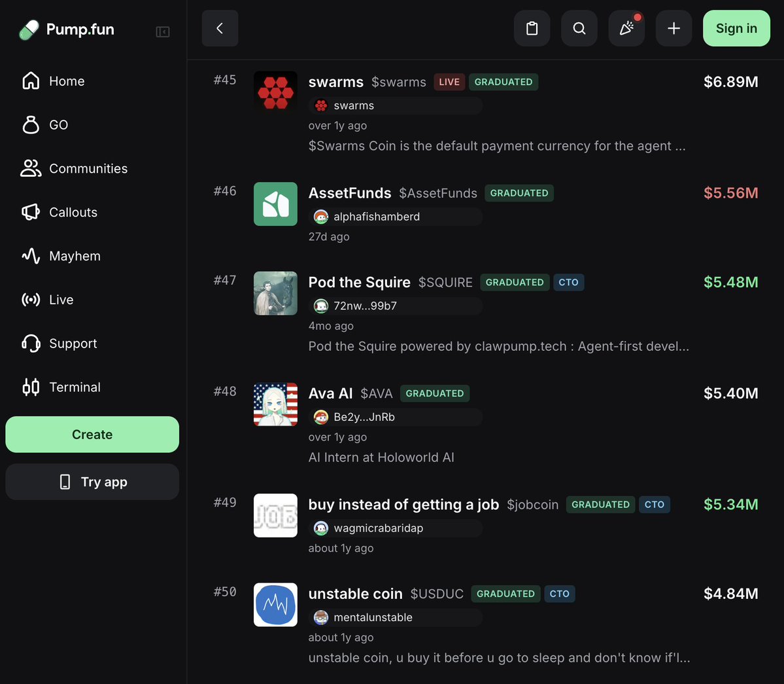Open the Ava AI coin title
The height and width of the screenshot is (684, 784).
pyautogui.click(x=330, y=393)
